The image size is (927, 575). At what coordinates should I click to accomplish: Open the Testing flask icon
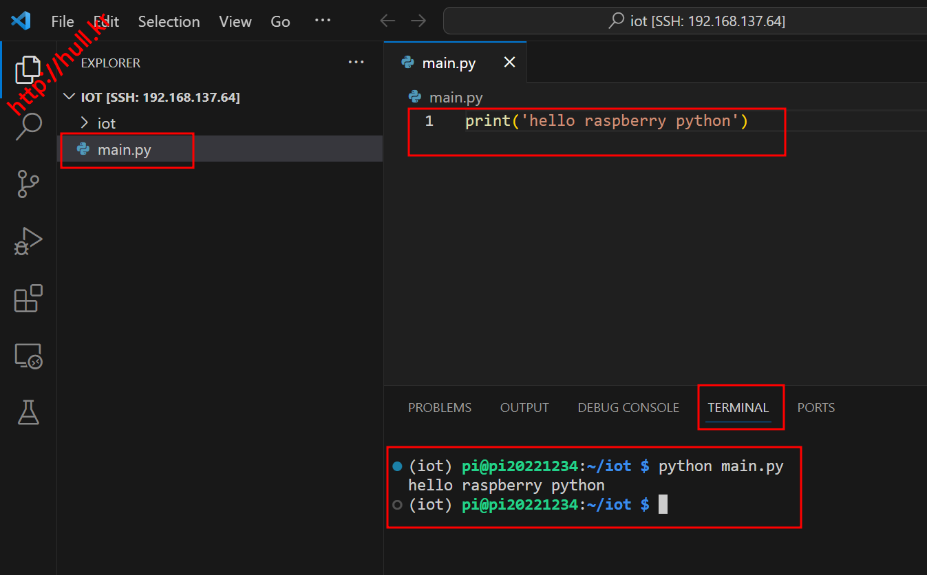pyautogui.click(x=28, y=412)
